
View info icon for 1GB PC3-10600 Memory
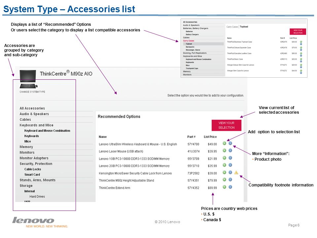(x=230, y=158)
